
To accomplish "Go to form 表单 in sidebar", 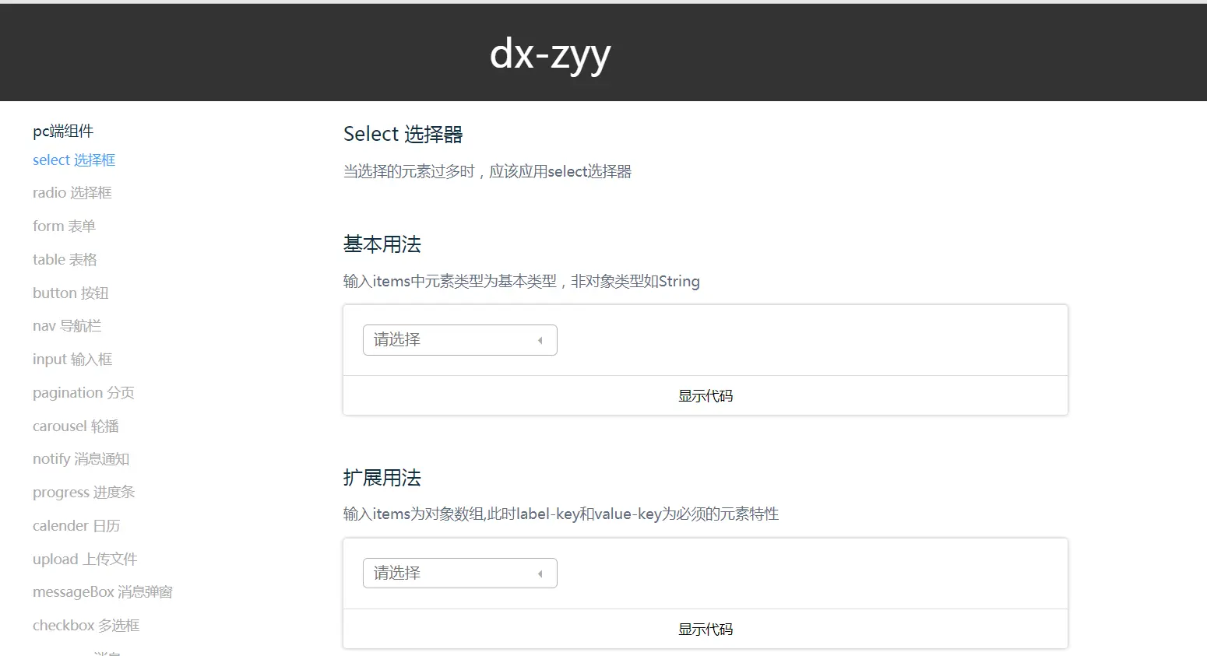I will tap(64, 226).
